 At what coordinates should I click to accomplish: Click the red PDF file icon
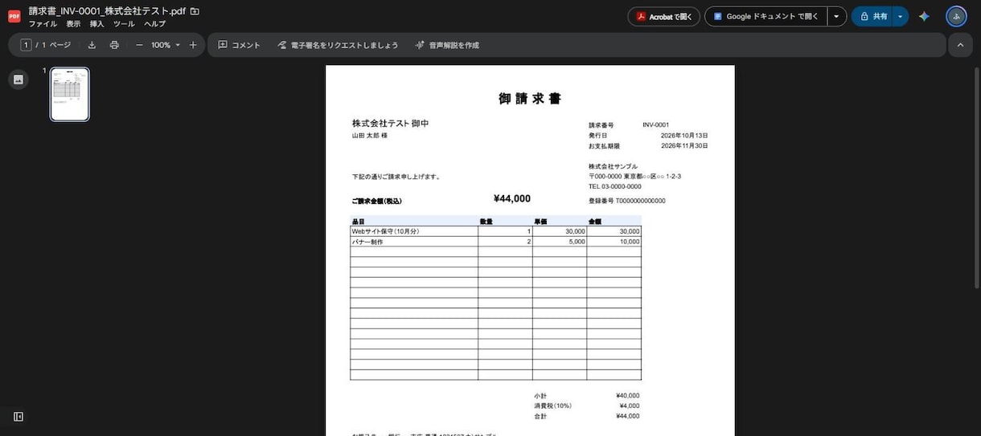[14, 16]
